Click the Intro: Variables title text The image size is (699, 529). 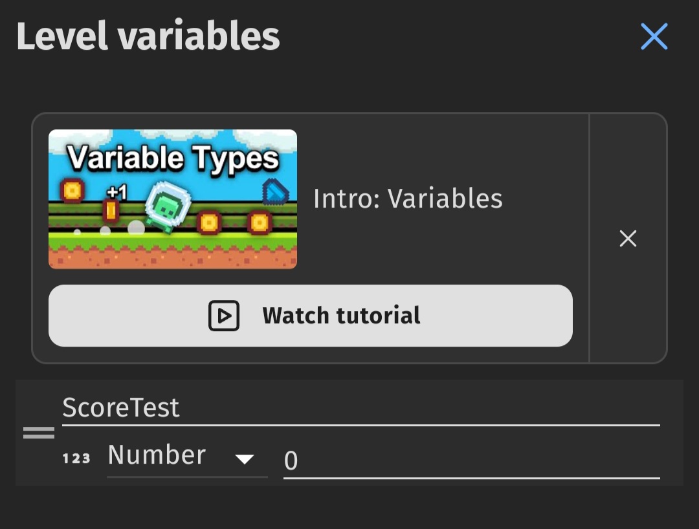click(408, 199)
